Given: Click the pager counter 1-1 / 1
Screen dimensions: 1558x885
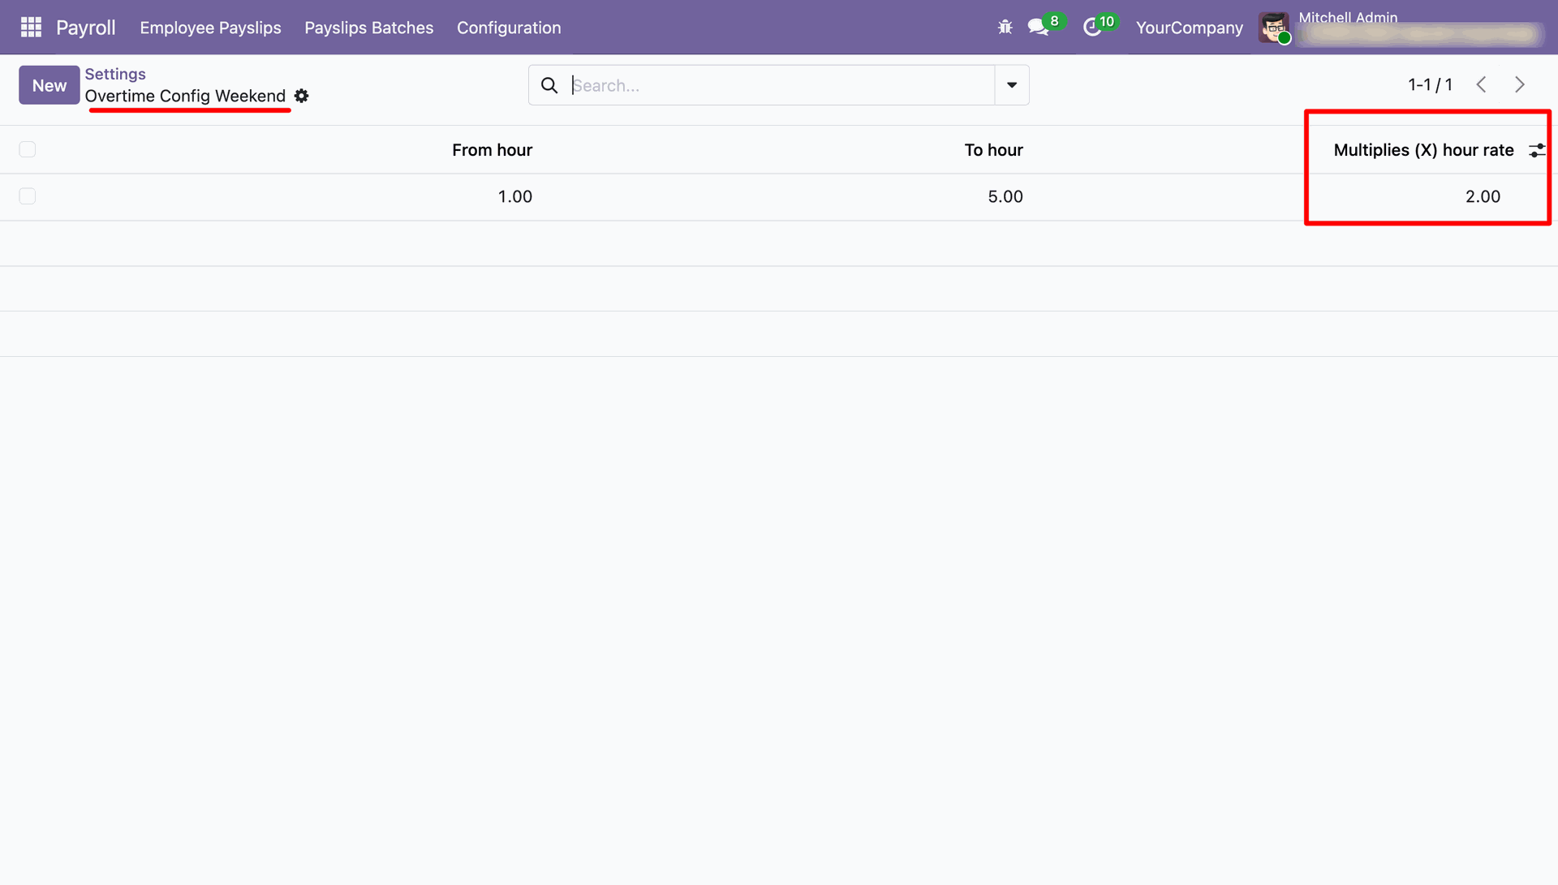Looking at the screenshot, I should click(1430, 84).
